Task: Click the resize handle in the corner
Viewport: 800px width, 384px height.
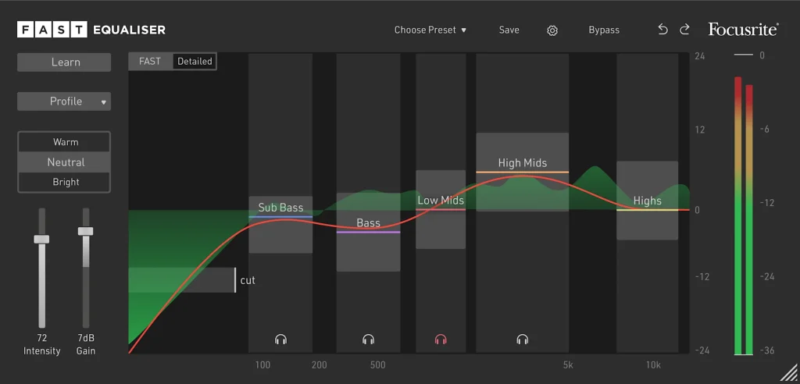Action: (789, 373)
